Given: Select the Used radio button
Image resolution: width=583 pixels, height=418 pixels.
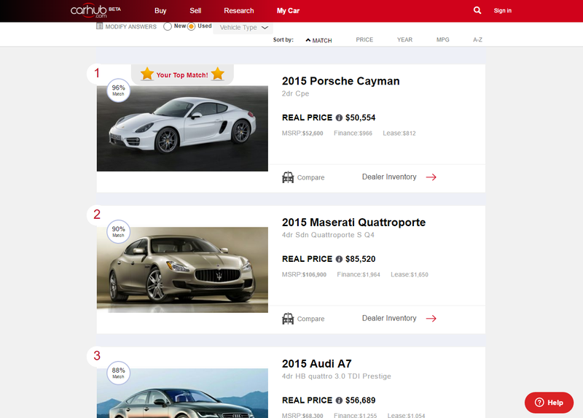Looking at the screenshot, I should point(191,26).
